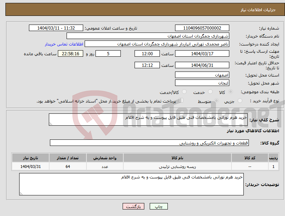
Task: Click the need date cell 1404/03/31
Action: click(x=30, y=167)
